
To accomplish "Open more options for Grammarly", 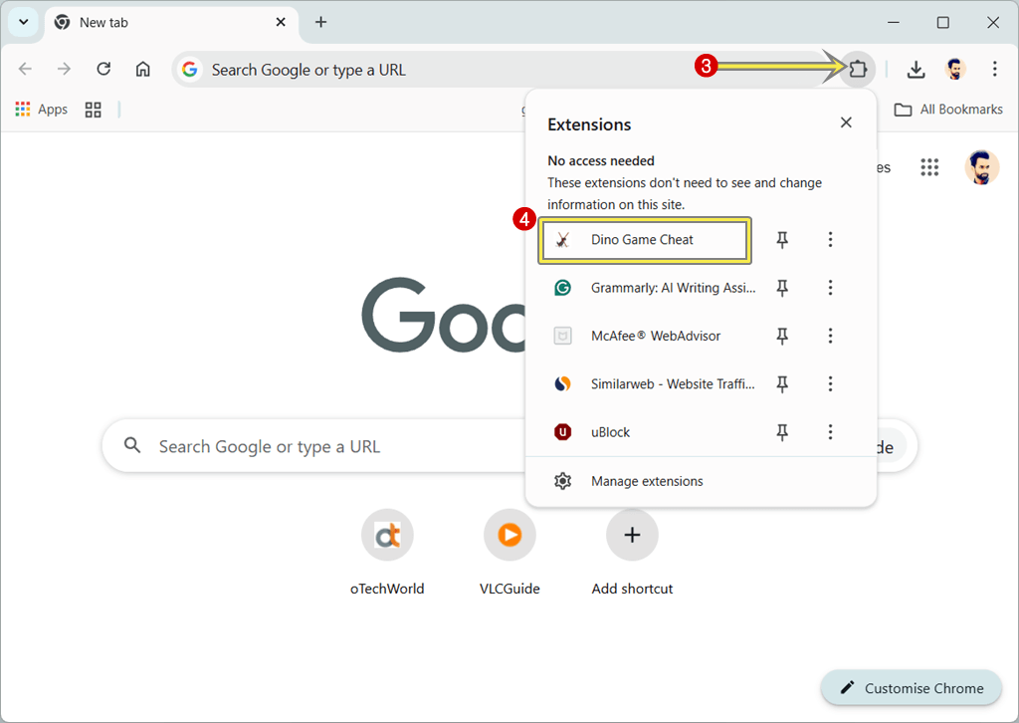I will [x=830, y=288].
